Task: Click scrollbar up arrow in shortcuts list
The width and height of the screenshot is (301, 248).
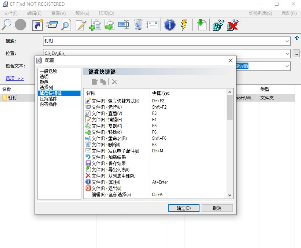Action: (x=230, y=92)
